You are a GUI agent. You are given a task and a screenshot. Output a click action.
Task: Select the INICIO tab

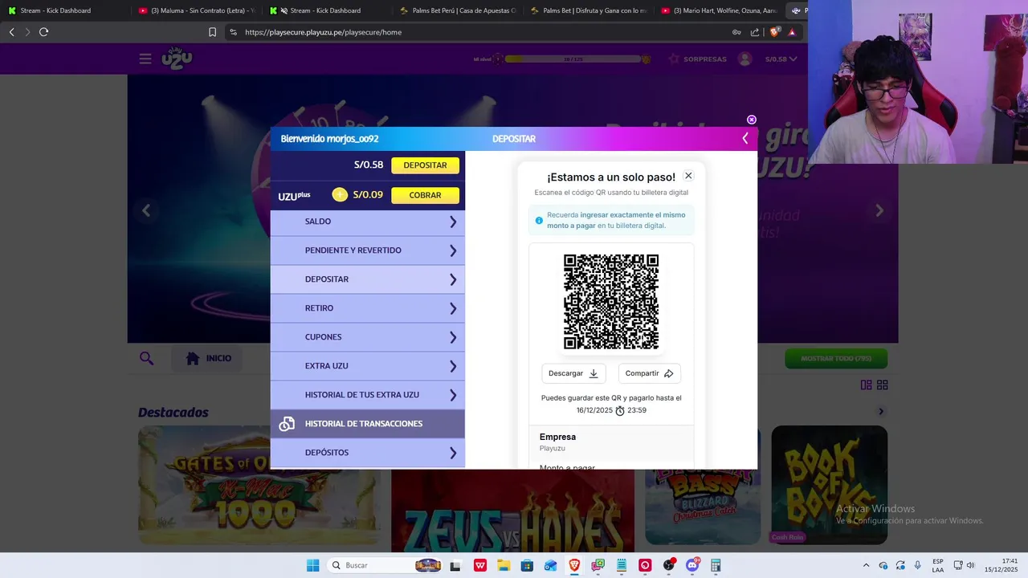[209, 358]
